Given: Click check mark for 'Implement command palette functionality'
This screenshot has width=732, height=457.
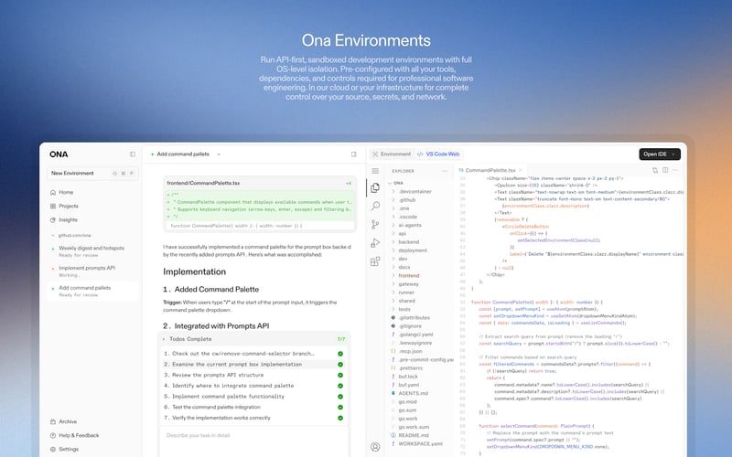Looking at the screenshot, I should click(x=340, y=397).
